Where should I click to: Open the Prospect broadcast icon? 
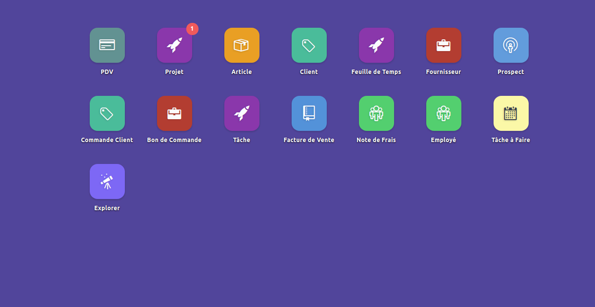(x=511, y=45)
